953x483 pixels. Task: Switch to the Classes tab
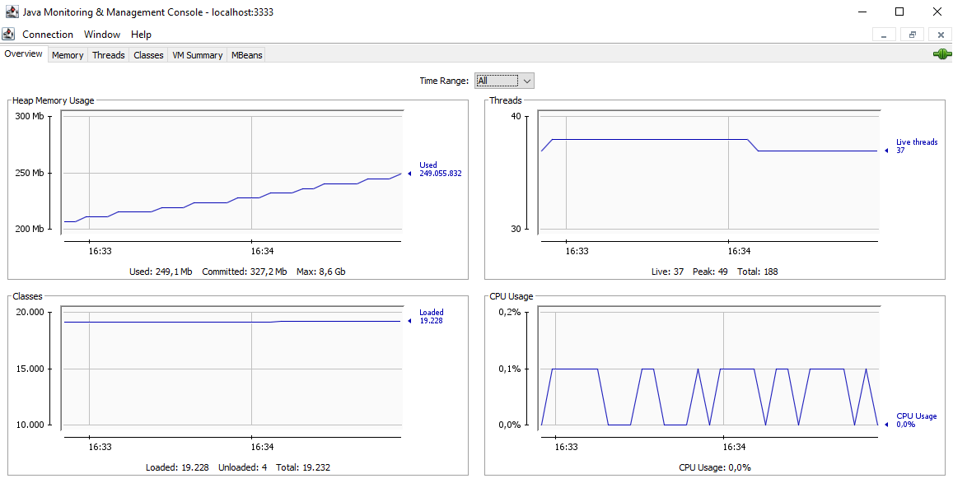coord(148,55)
